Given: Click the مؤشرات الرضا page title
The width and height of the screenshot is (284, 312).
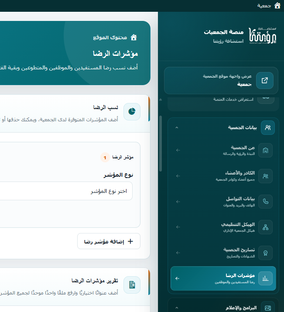Looking at the screenshot, I should 115,54.
